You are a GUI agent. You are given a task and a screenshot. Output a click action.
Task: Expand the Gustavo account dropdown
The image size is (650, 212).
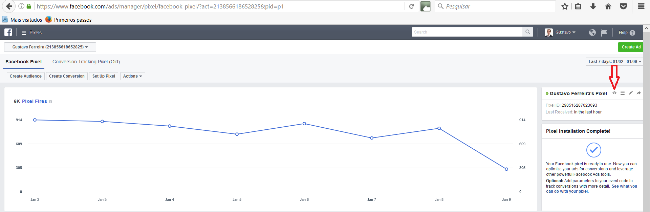pyautogui.click(x=565, y=32)
